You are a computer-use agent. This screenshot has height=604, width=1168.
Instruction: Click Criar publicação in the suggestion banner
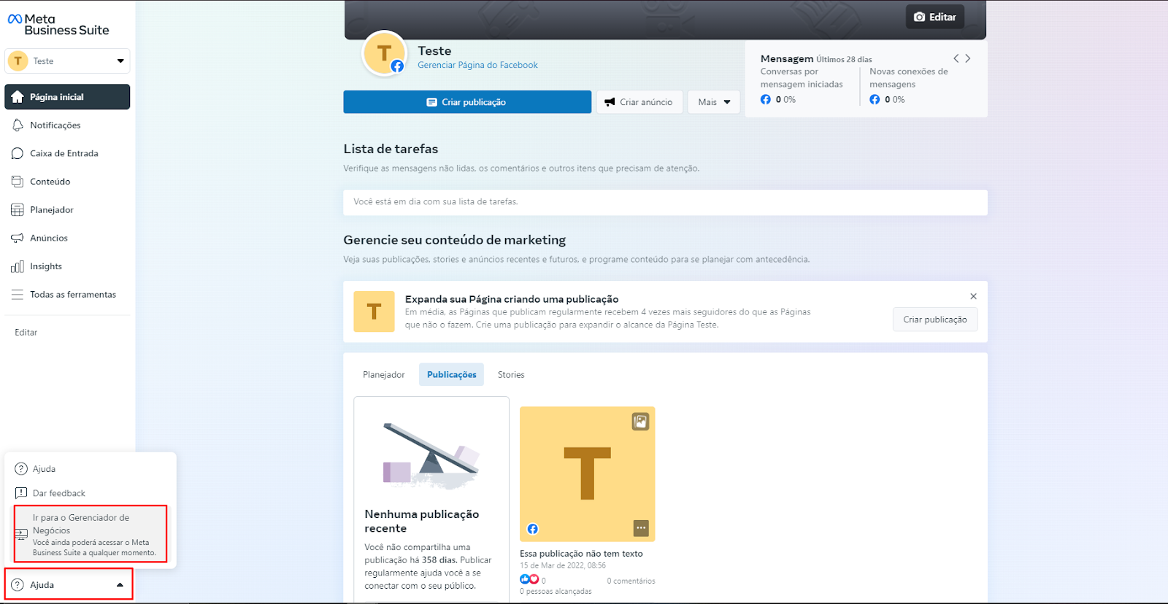tap(935, 320)
